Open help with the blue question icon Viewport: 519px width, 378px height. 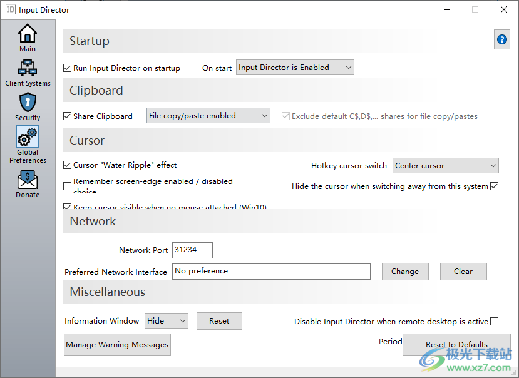tap(502, 39)
